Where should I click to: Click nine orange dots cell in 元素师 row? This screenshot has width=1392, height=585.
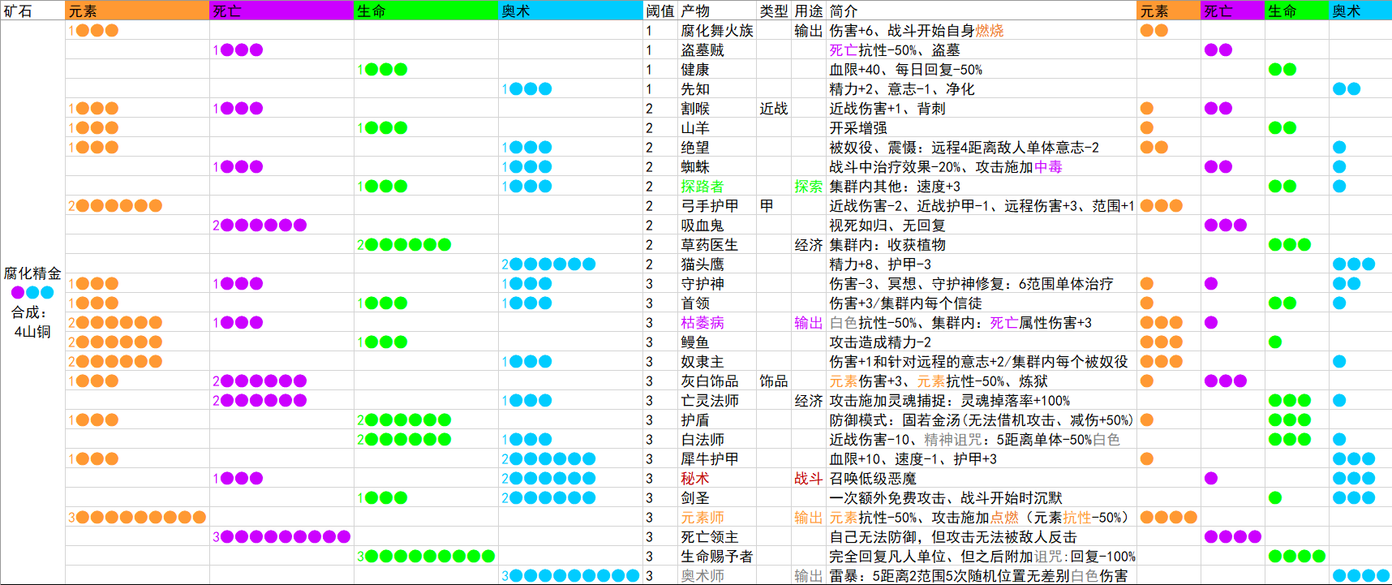pyautogui.click(x=138, y=517)
